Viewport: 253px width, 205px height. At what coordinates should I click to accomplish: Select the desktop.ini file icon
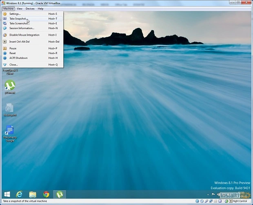10,110
